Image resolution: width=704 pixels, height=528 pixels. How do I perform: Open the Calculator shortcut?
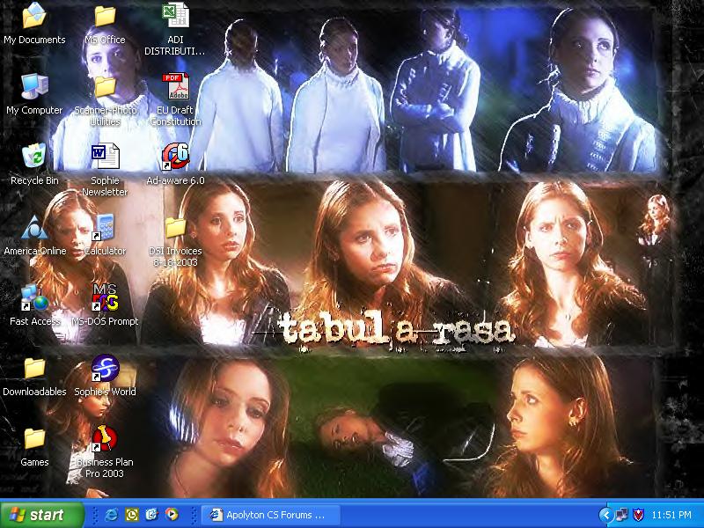click(x=105, y=227)
